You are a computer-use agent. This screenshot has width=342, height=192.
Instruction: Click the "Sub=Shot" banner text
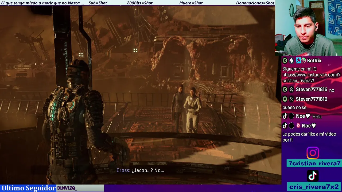coord(98,3)
